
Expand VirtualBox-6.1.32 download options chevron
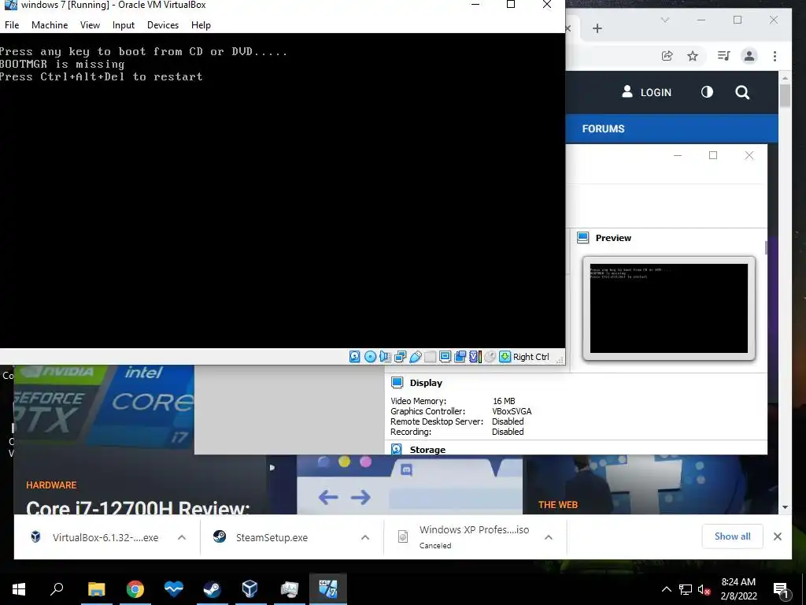182,537
